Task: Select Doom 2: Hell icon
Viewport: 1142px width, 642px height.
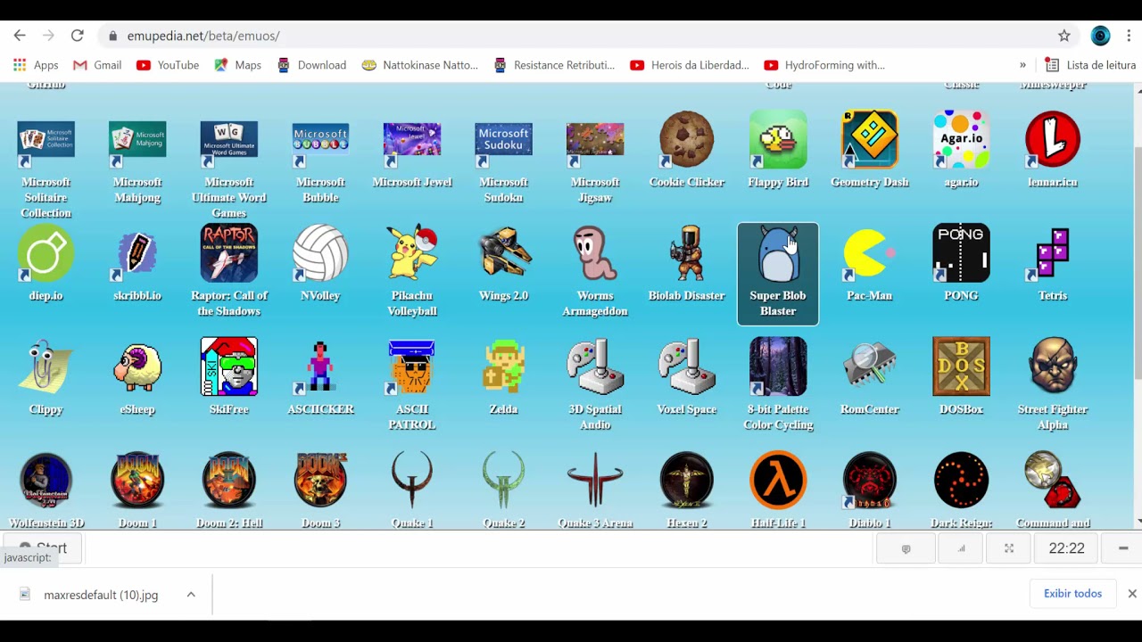Action: (x=229, y=481)
